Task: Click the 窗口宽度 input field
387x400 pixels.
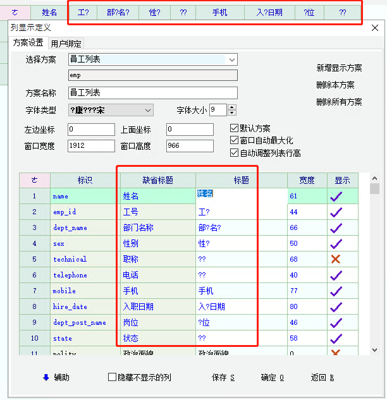Action: coord(91,146)
